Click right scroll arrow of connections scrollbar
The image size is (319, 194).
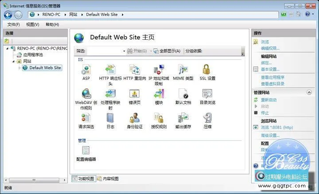[x=65, y=180]
